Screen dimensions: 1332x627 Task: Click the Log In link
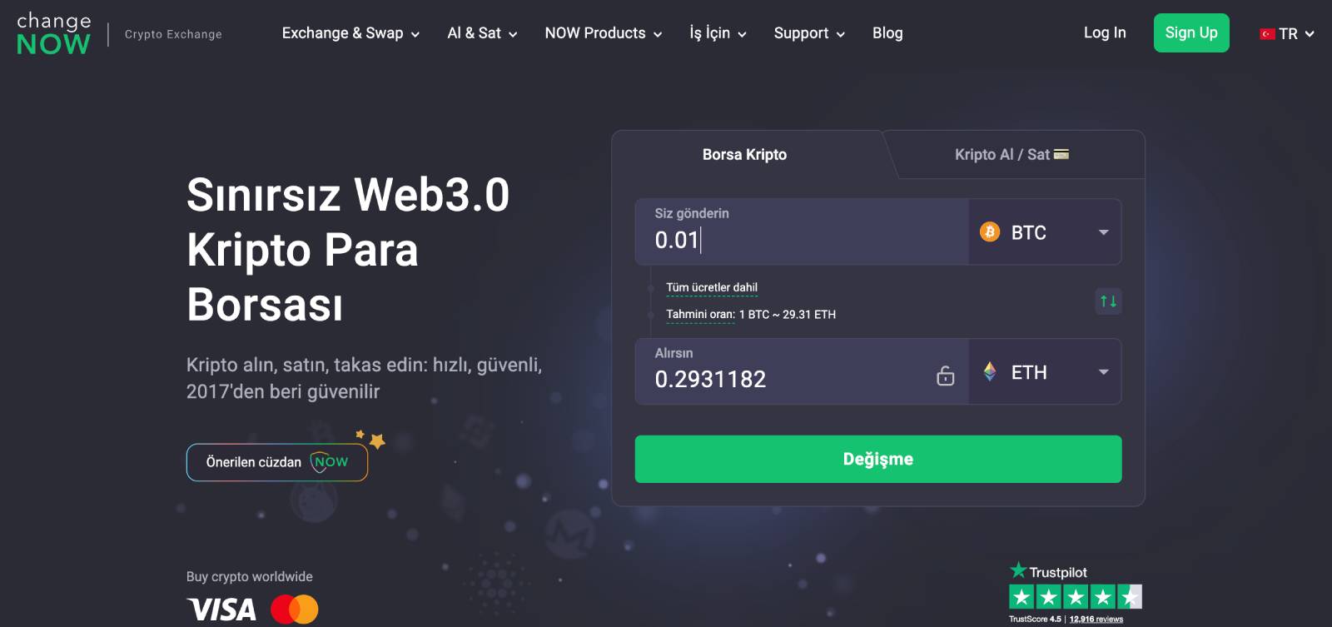[x=1105, y=32]
